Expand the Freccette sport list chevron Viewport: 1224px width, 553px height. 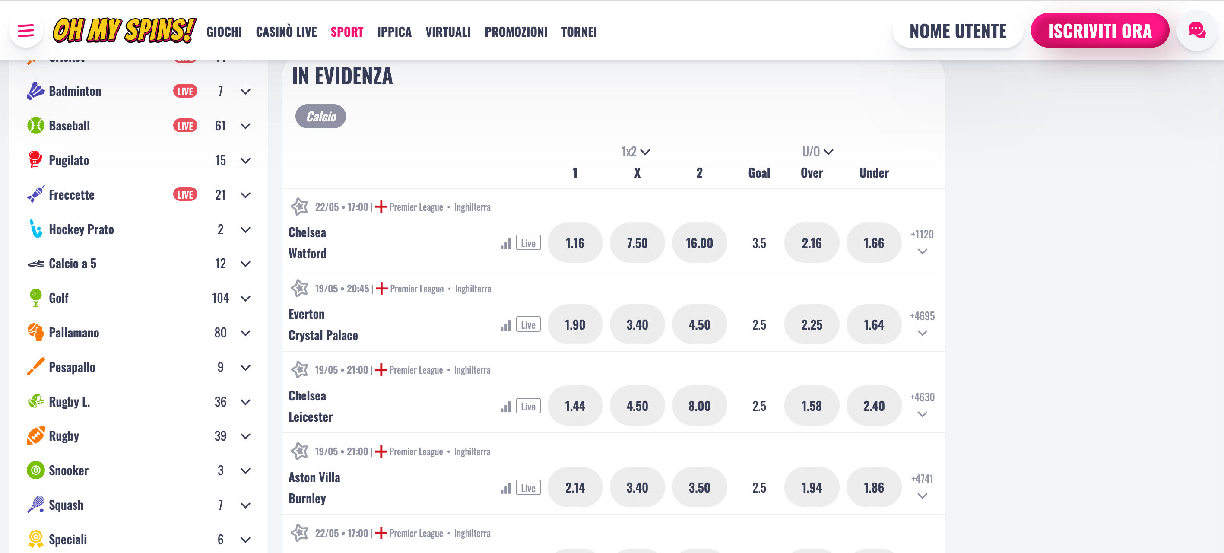[245, 194]
